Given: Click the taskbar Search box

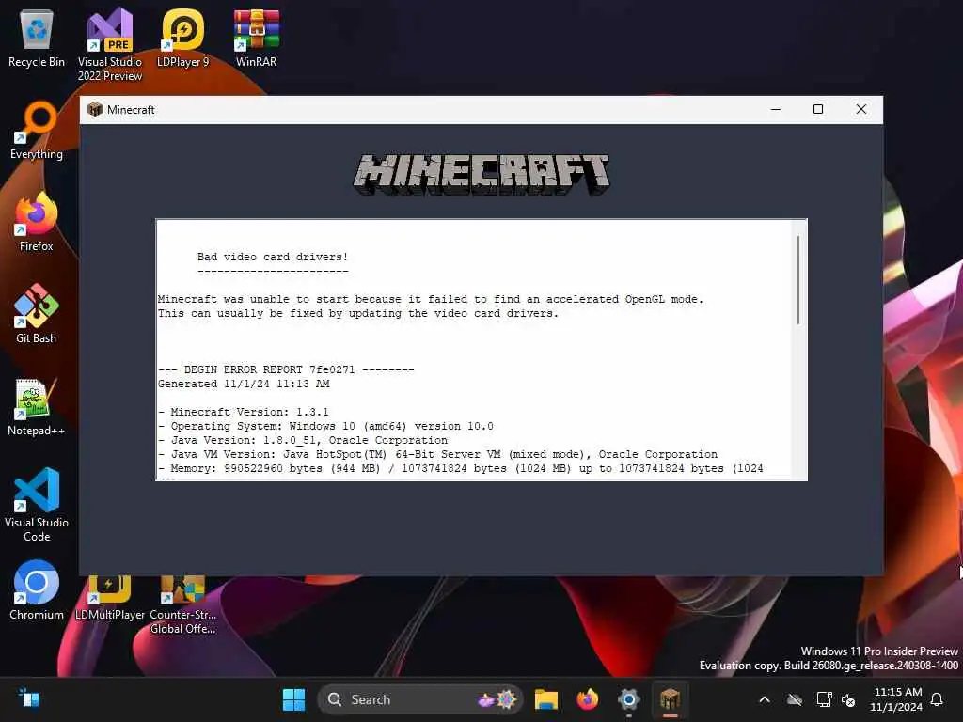Looking at the screenshot, I should pyautogui.click(x=419, y=699).
